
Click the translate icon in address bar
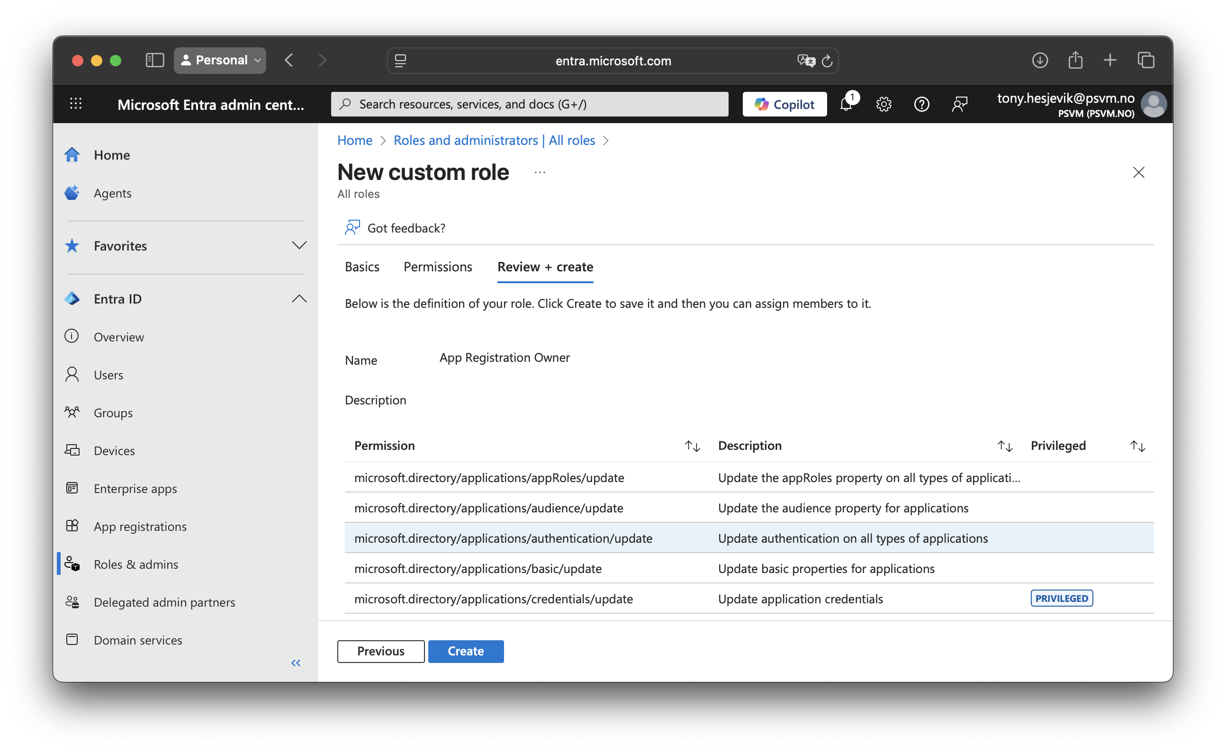coord(806,61)
